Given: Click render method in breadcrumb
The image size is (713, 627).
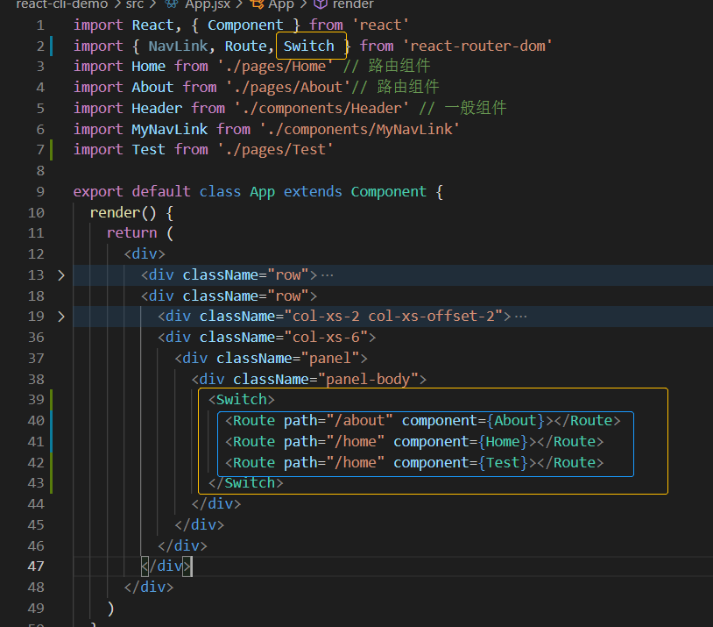Looking at the screenshot, I should coord(353,4).
